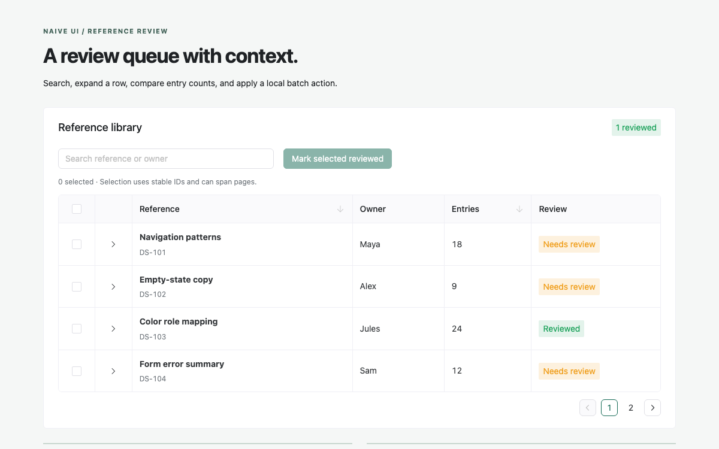Check the Form error summary row checkbox
The image size is (719, 449).
pyautogui.click(x=77, y=371)
